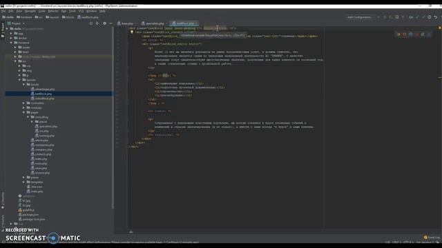Hide the Project panel with the minus icon
This screenshot has width=442, height=248.
[110, 23]
